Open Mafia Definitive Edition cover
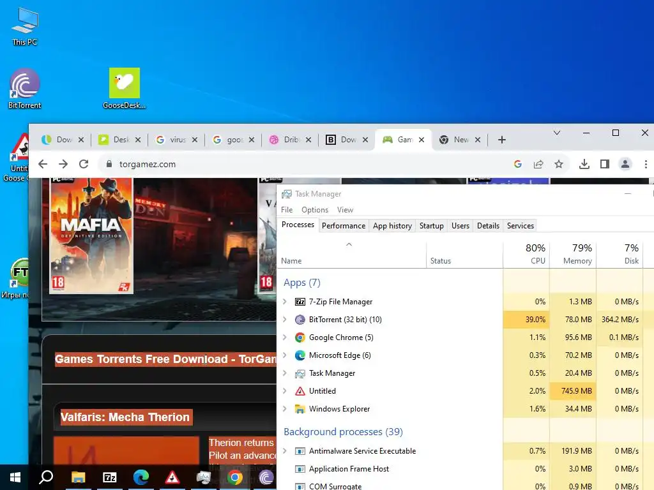 tap(91, 235)
